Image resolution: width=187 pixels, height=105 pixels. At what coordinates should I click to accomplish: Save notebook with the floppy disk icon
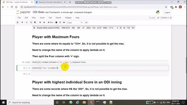(x=18, y=22)
